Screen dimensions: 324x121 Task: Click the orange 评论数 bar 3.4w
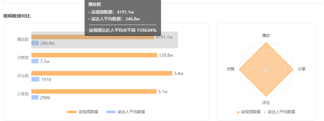[102, 73]
